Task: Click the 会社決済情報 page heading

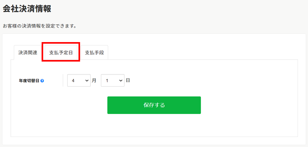Action: click(x=27, y=9)
